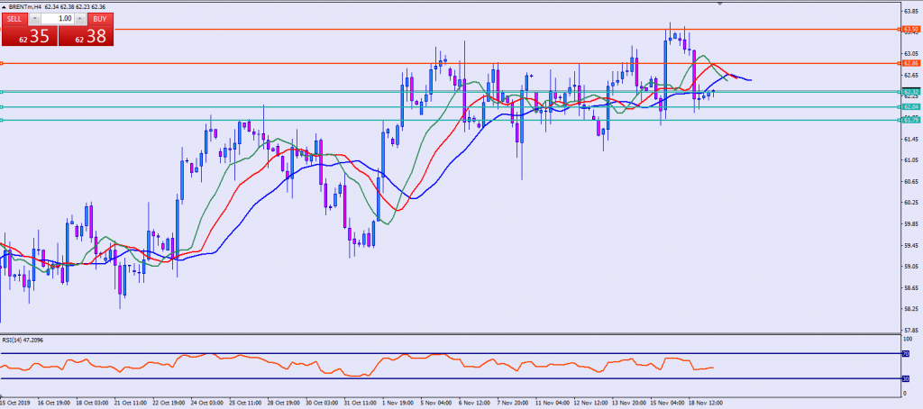This screenshot has height=409, width=923.
Task: Select the 61.79 teal price label
Action: [x=909, y=120]
